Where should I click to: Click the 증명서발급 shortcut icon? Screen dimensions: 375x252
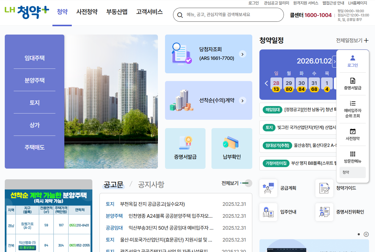pos(185,148)
